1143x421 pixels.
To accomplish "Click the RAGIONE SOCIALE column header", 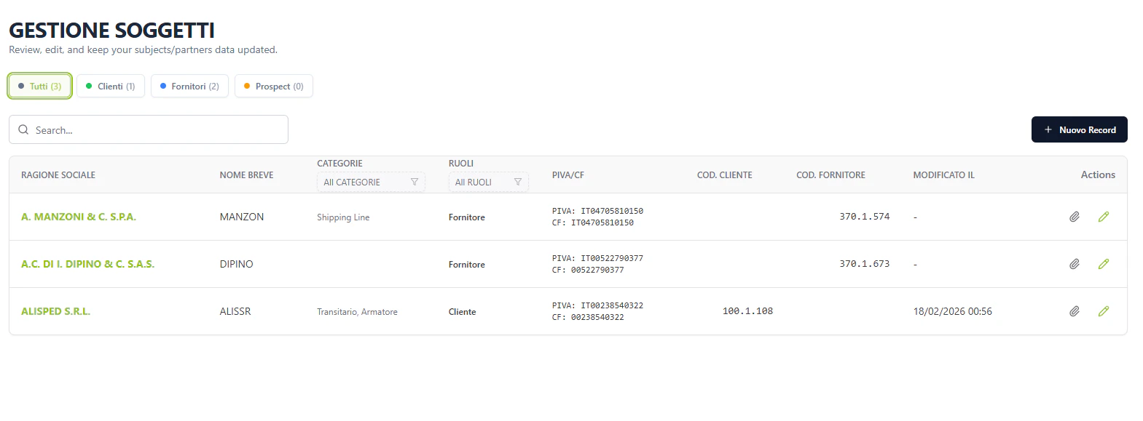I will (x=58, y=175).
